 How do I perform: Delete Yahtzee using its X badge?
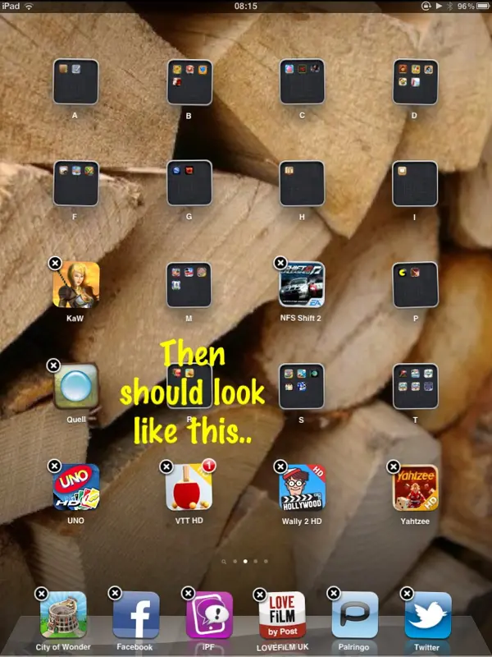coord(394,466)
